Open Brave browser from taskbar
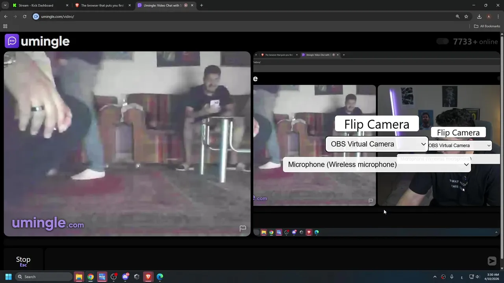The width and height of the screenshot is (504, 283). point(148,277)
